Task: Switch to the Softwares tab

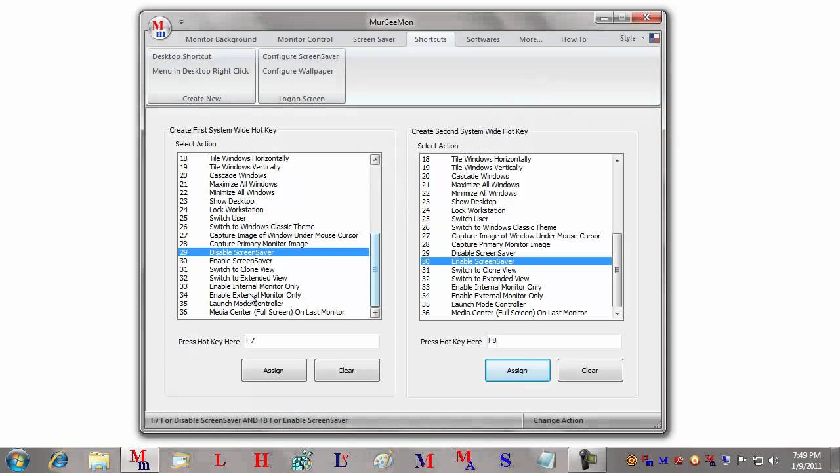Action: 483,39
